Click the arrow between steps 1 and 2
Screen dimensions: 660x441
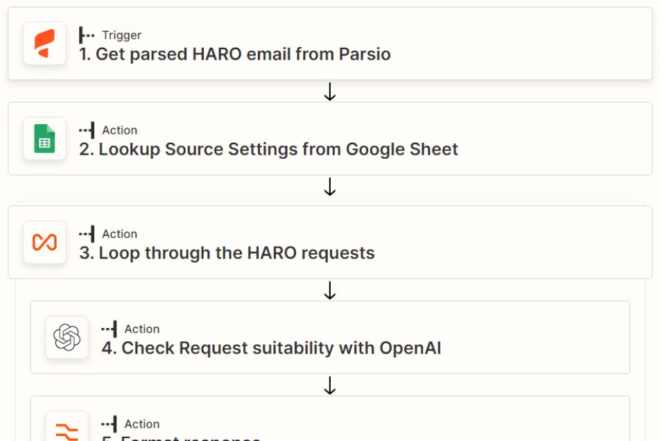pos(330,92)
